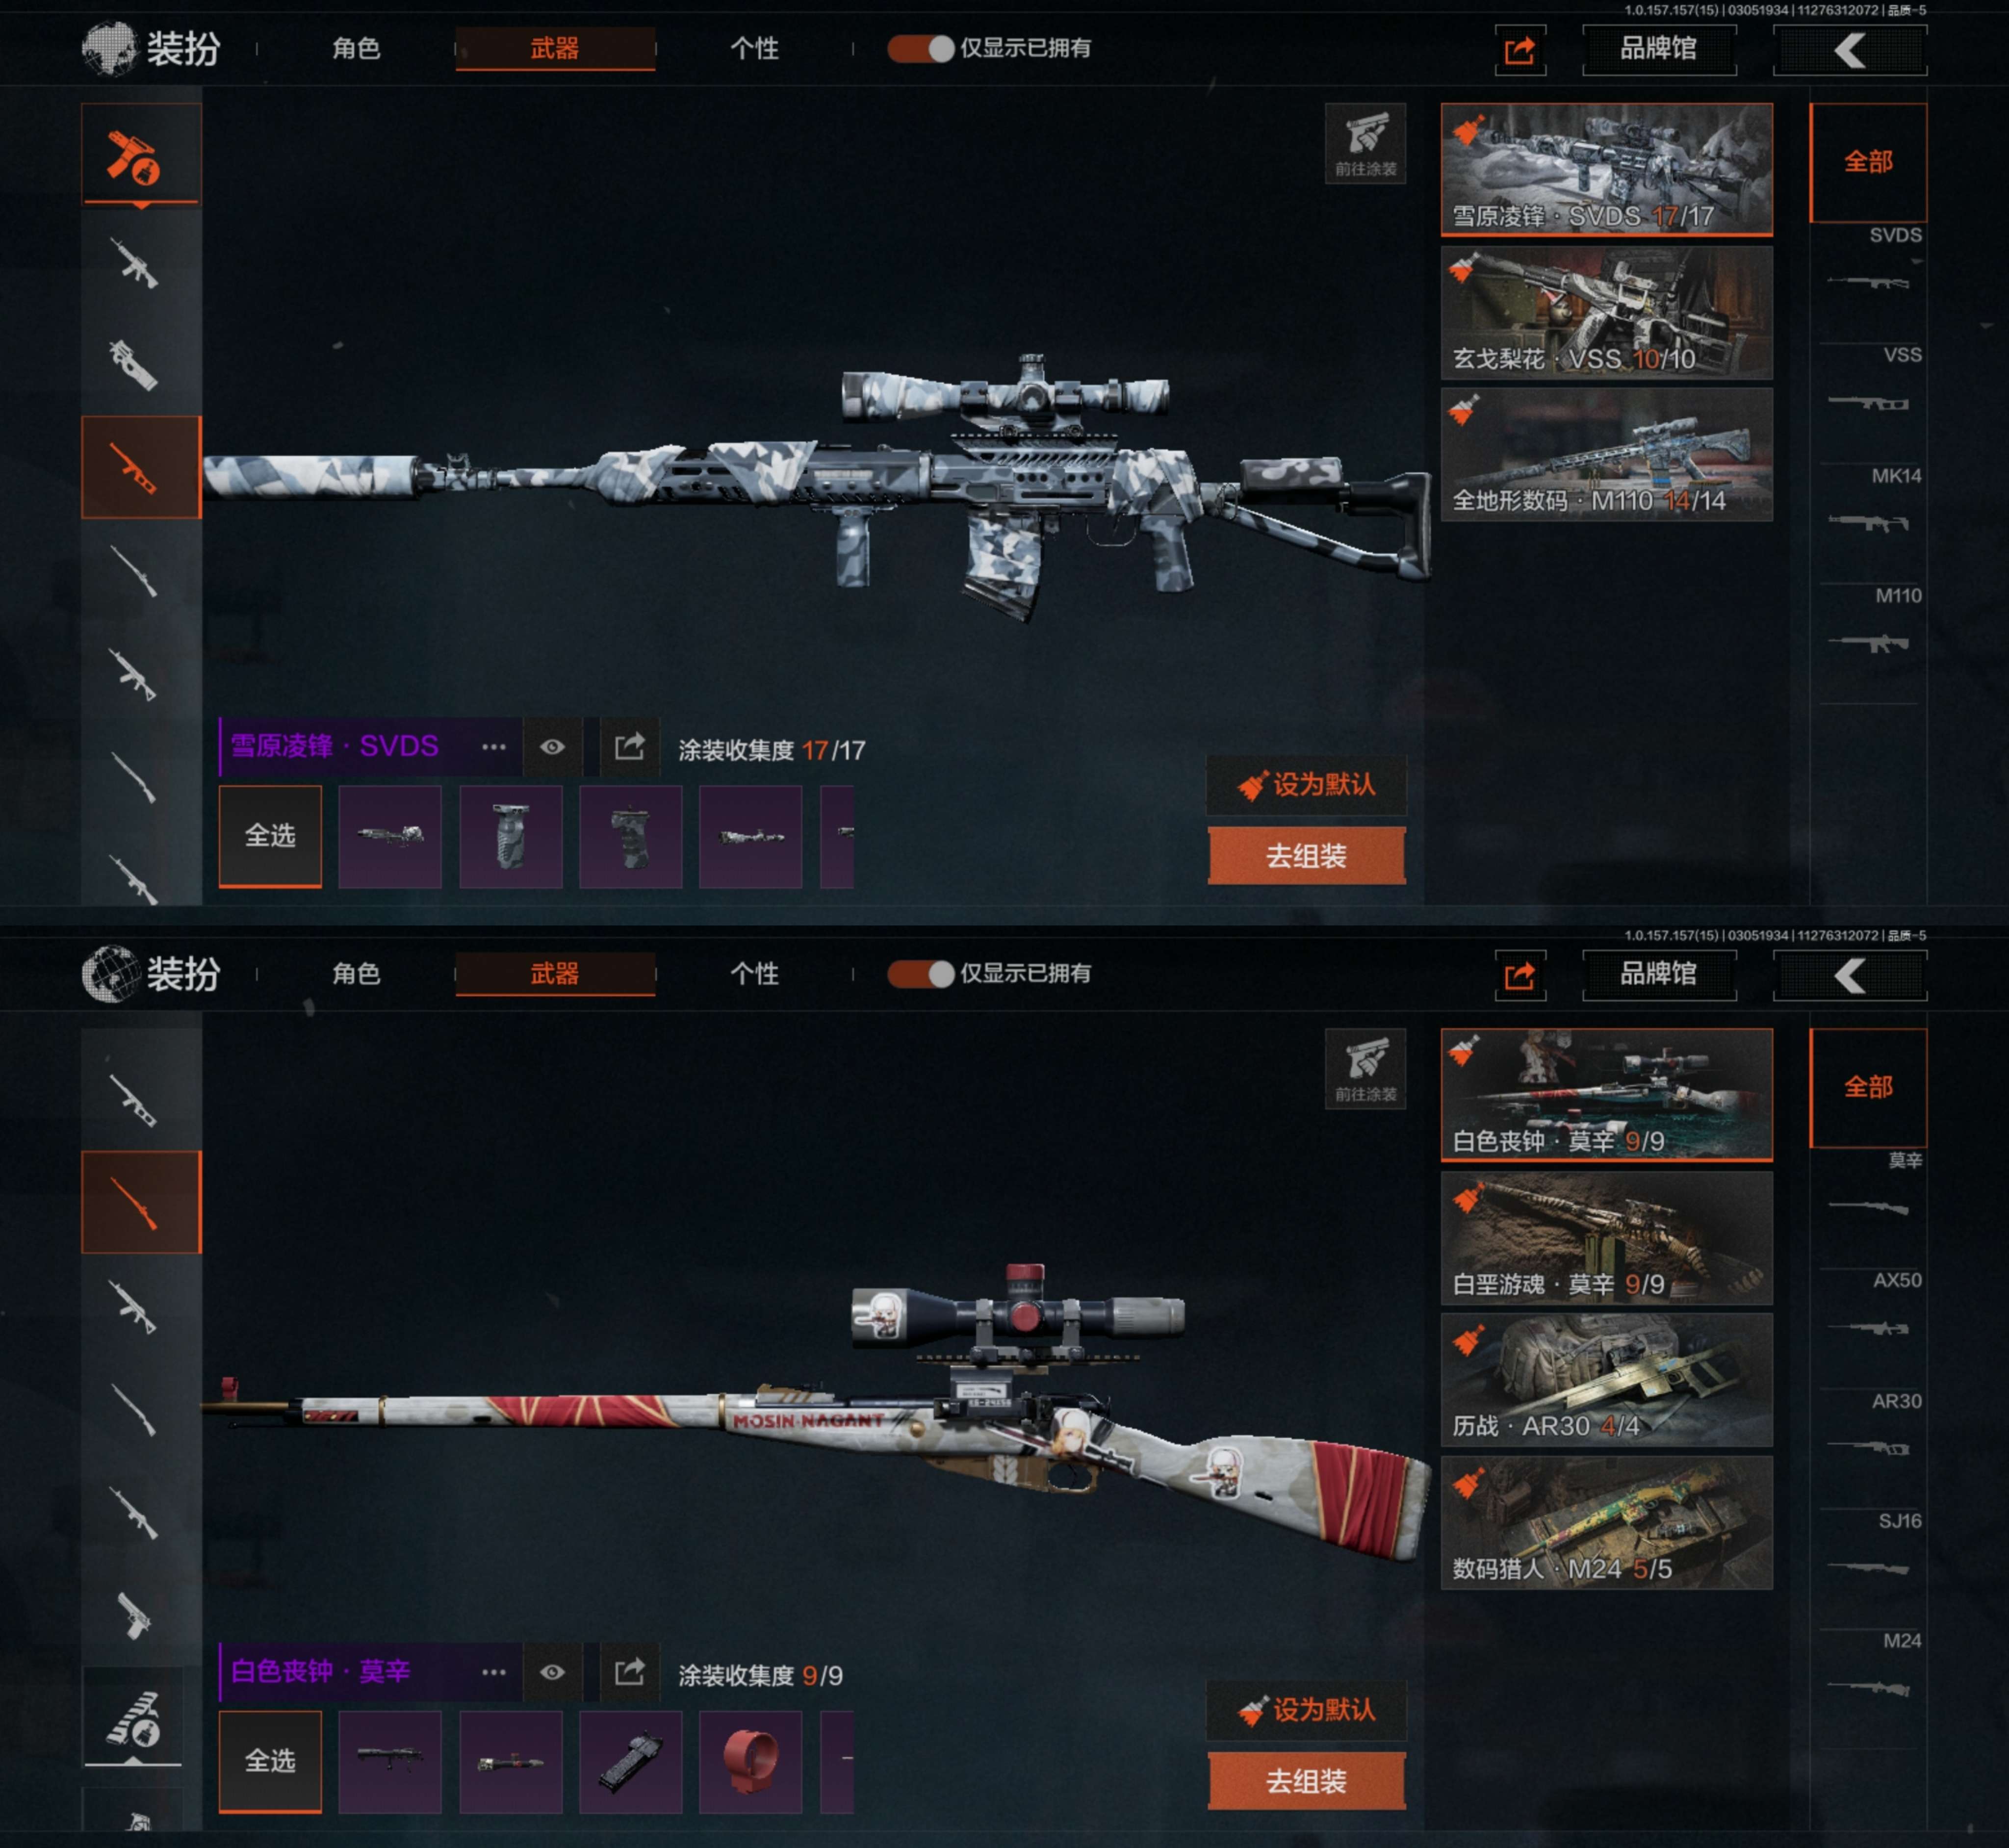Expand options with dots beside 雪原凌锋·SVDS
This screenshot has width=2009, height=1848.
[494, 747]
